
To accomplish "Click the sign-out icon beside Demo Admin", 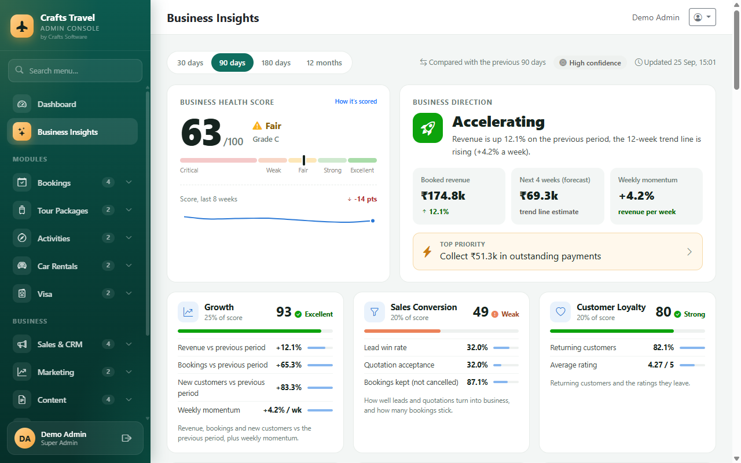I will [127, 438].
